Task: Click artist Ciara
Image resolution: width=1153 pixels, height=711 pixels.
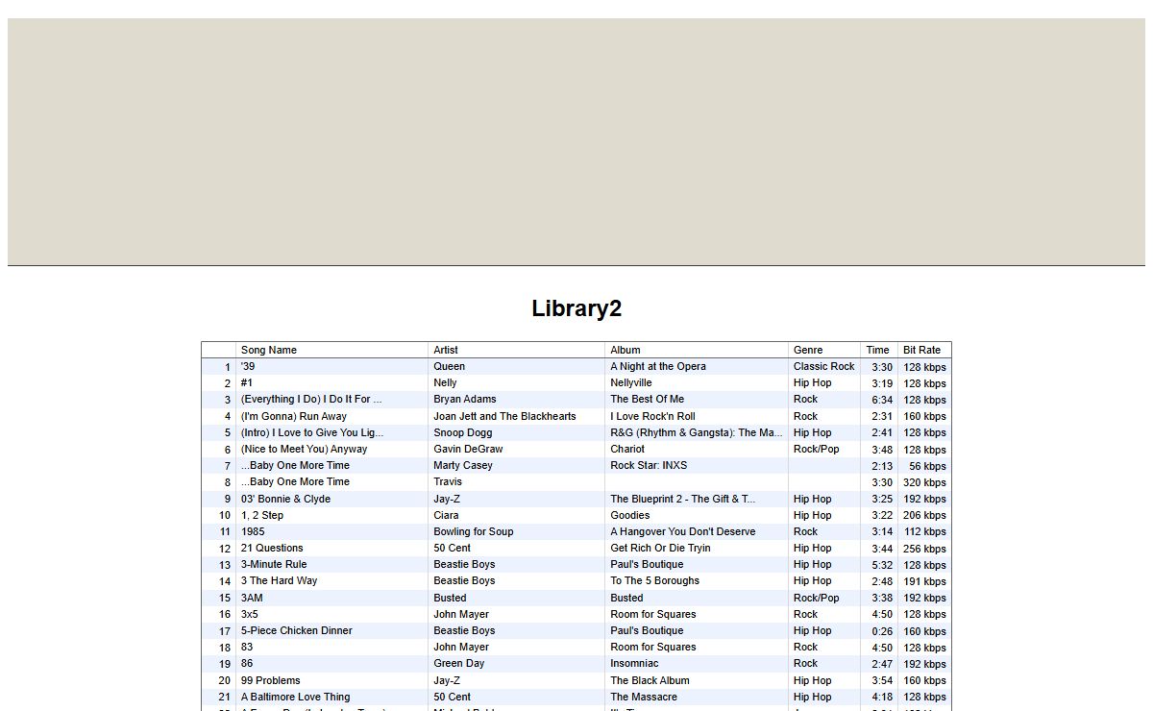Action: click(446, 515)
